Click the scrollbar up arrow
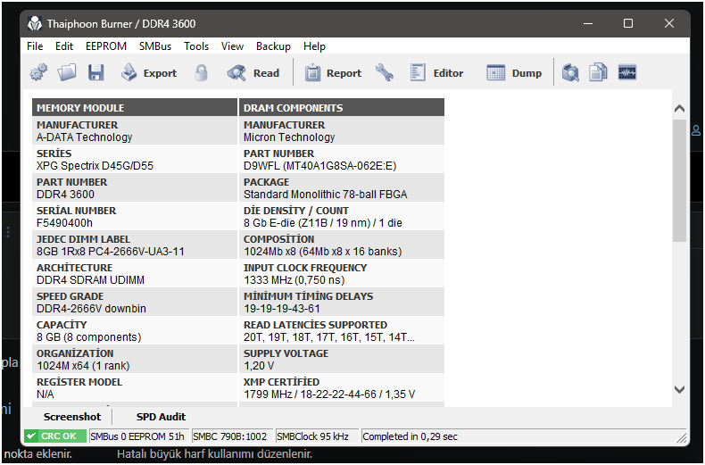The image size is (705, 465). click(679, 108)
